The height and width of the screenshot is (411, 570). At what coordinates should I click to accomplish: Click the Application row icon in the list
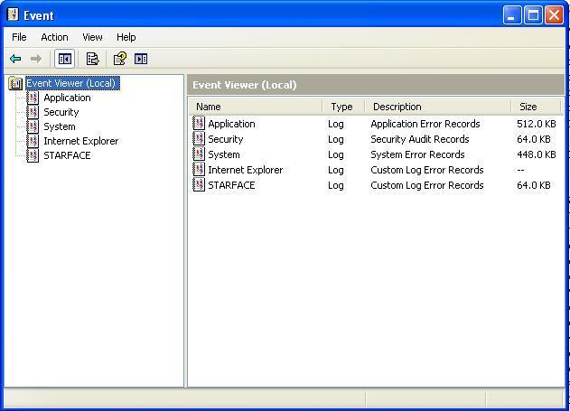click(199, 124)
